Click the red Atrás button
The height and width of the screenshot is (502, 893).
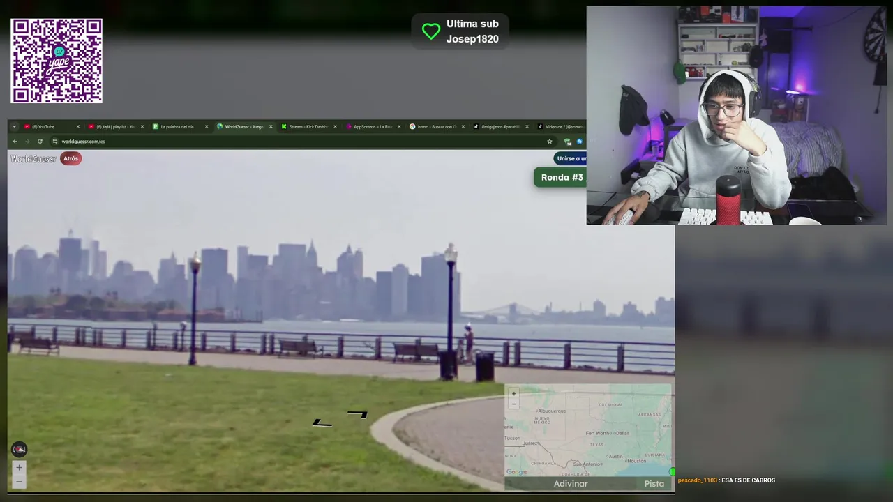[71, 159]
